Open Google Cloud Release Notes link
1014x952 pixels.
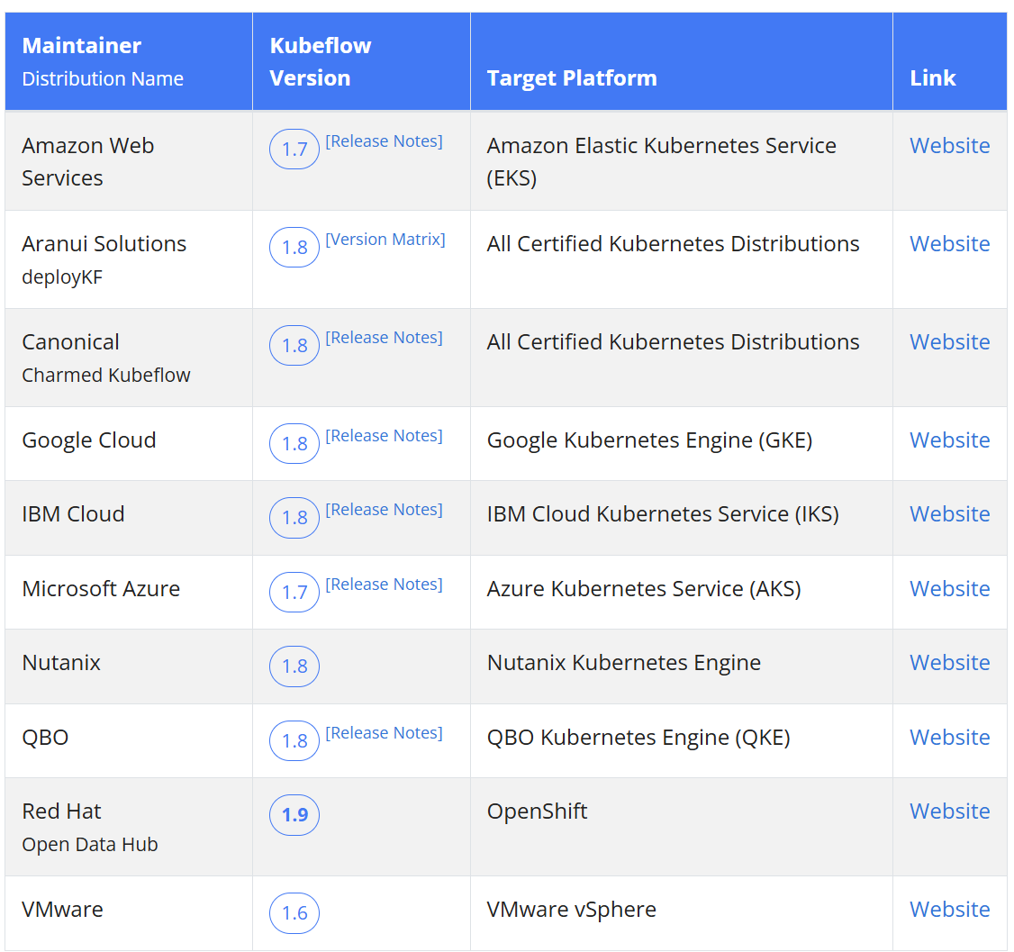click(x=385, y=436)
